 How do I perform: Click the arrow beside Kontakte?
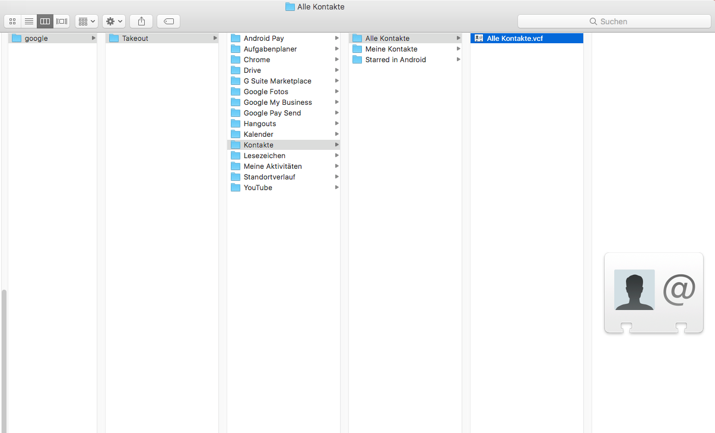pyautogui.click(x=336, y=145)
